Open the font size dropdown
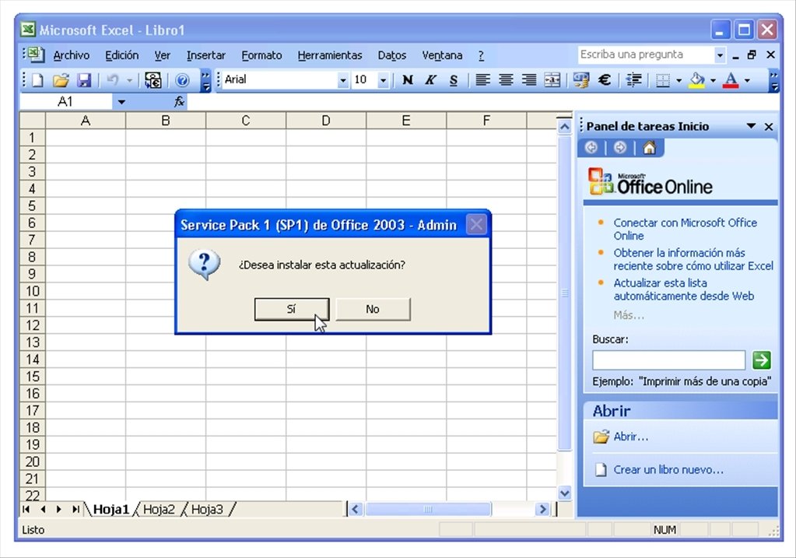Viewport: 796px width, 558px height. pos(384,80)
